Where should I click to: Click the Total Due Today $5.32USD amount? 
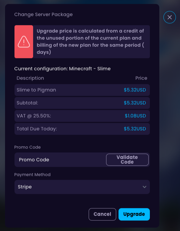(135, 129)
